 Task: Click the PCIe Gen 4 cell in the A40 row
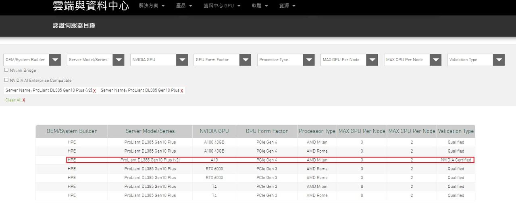(267, 160)
